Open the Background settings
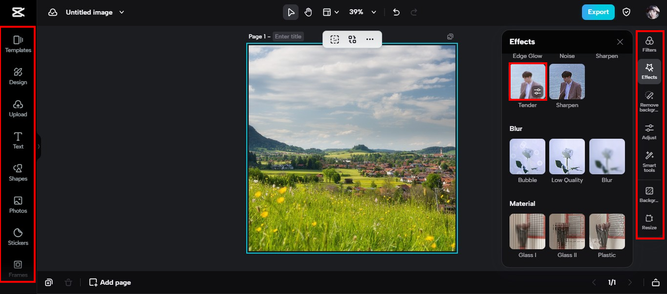 click(x=649, y=194)
